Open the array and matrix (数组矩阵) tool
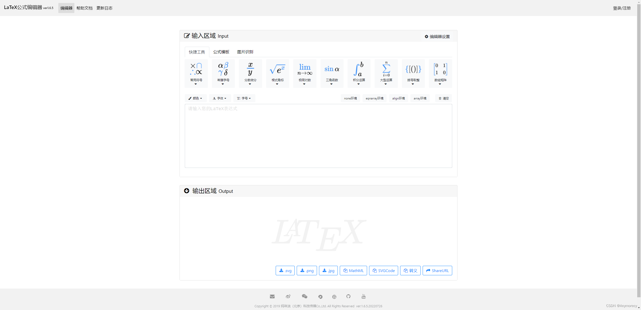The height and width of the screenshot is (310, 641). (440, 73)
